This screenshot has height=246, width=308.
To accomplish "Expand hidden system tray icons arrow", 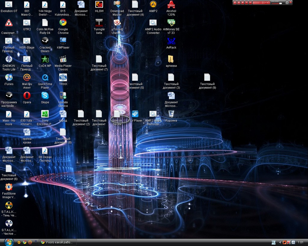I will (280, 242).
